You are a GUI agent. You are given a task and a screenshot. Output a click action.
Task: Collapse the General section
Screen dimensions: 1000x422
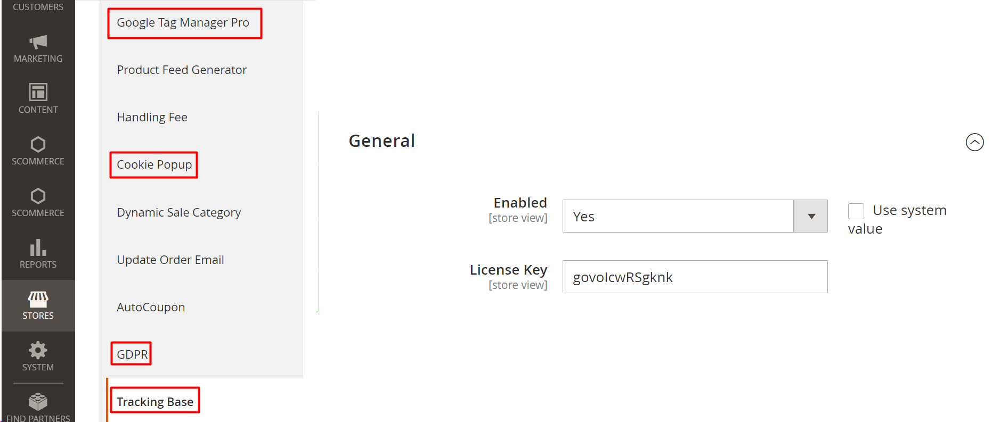pyautogui.click(x=974, y=142)
